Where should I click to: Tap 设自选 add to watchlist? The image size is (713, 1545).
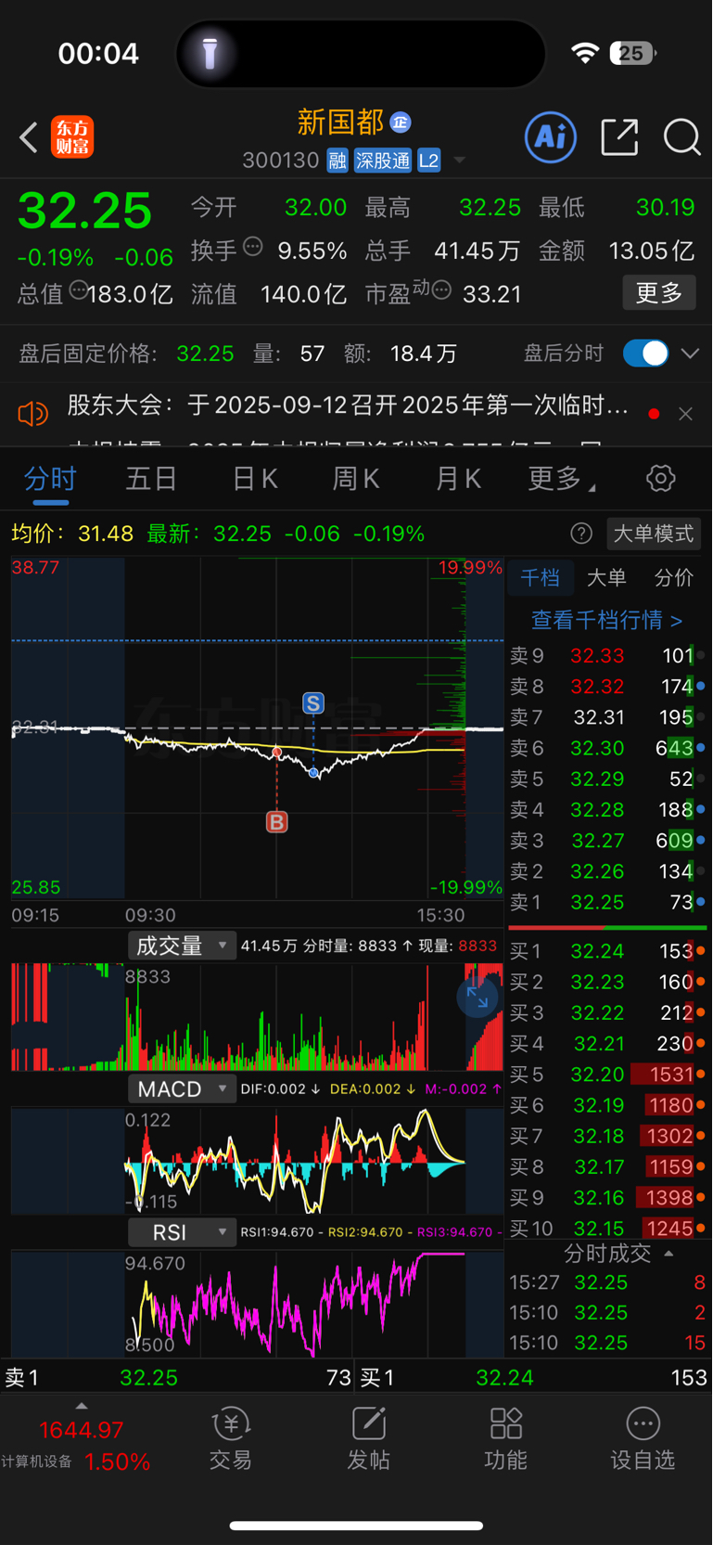coord(643,1438)
